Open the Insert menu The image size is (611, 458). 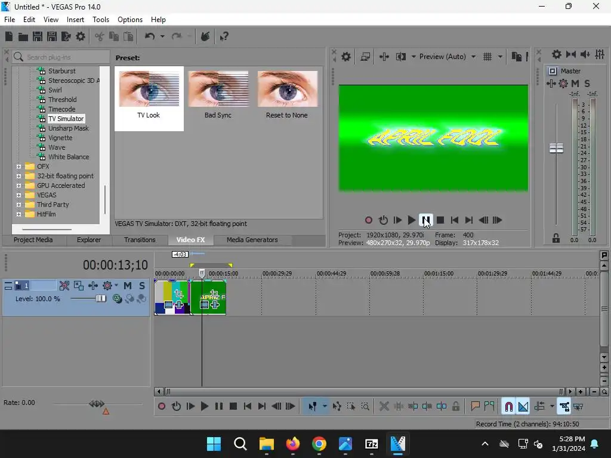click(x=75, y=20)
